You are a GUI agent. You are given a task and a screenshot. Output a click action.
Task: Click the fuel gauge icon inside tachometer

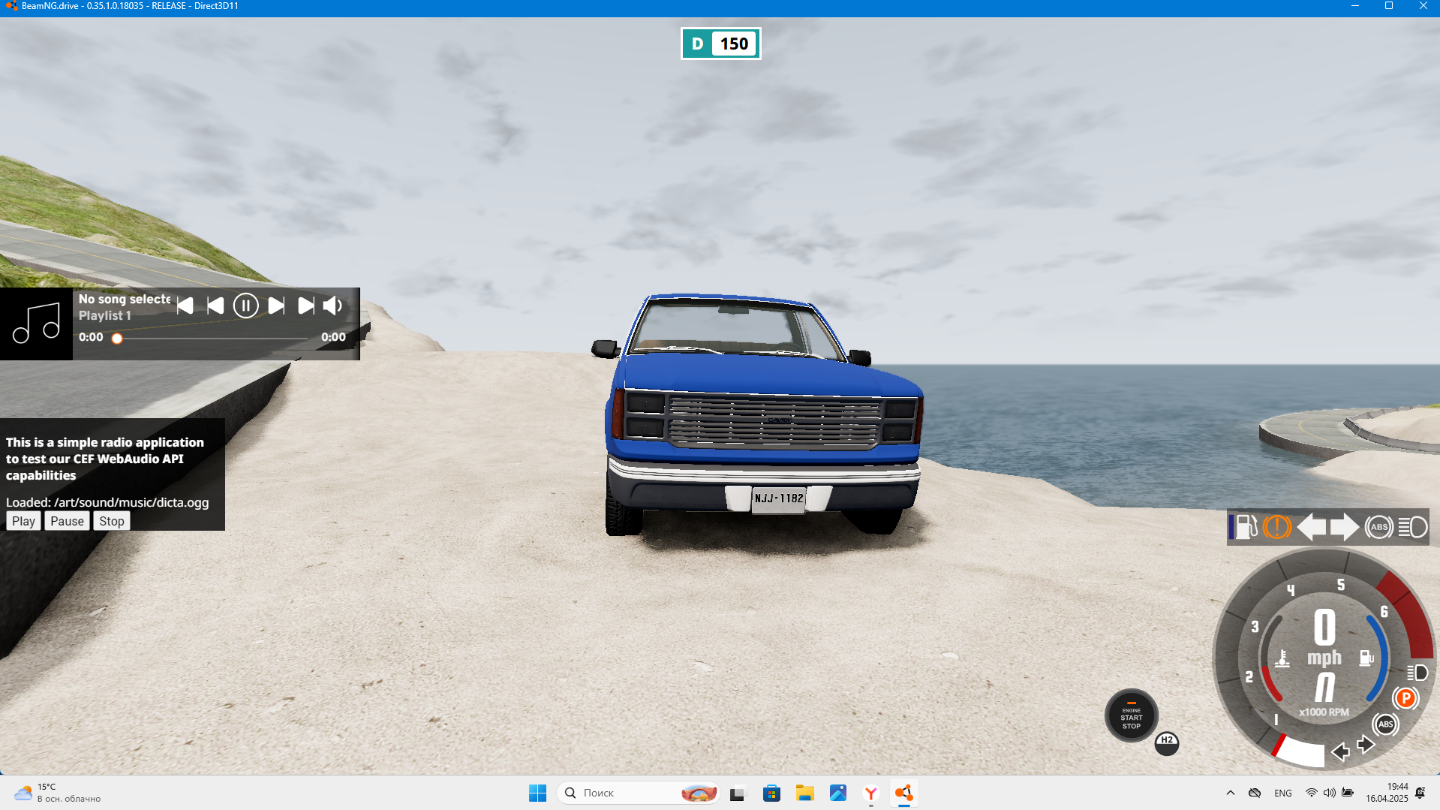pos(1366,658)
